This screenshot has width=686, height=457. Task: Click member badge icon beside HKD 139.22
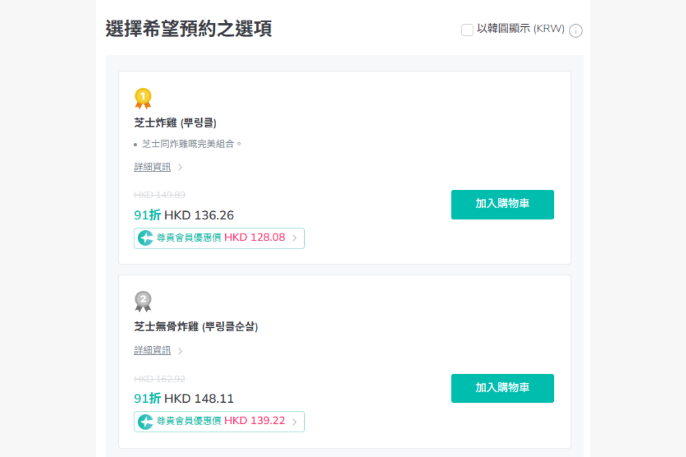[145, 422]
